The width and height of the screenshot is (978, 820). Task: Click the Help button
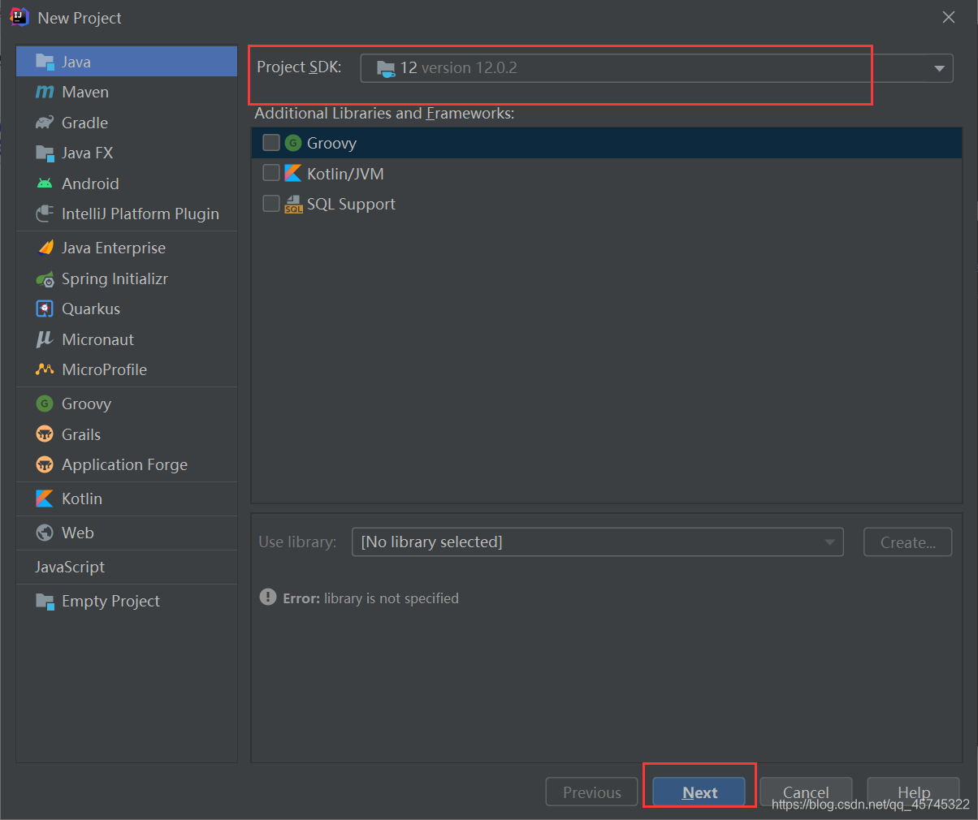(x=914, y=792)
